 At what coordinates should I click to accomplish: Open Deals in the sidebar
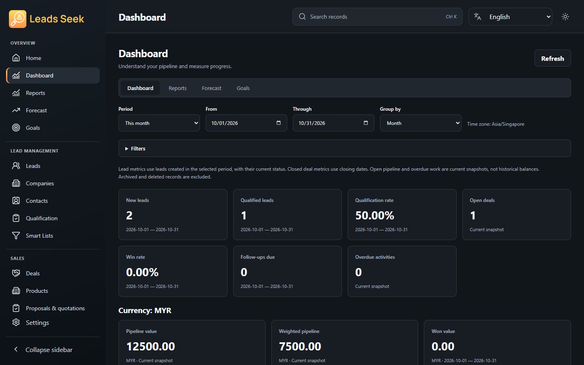click(53, 273)
